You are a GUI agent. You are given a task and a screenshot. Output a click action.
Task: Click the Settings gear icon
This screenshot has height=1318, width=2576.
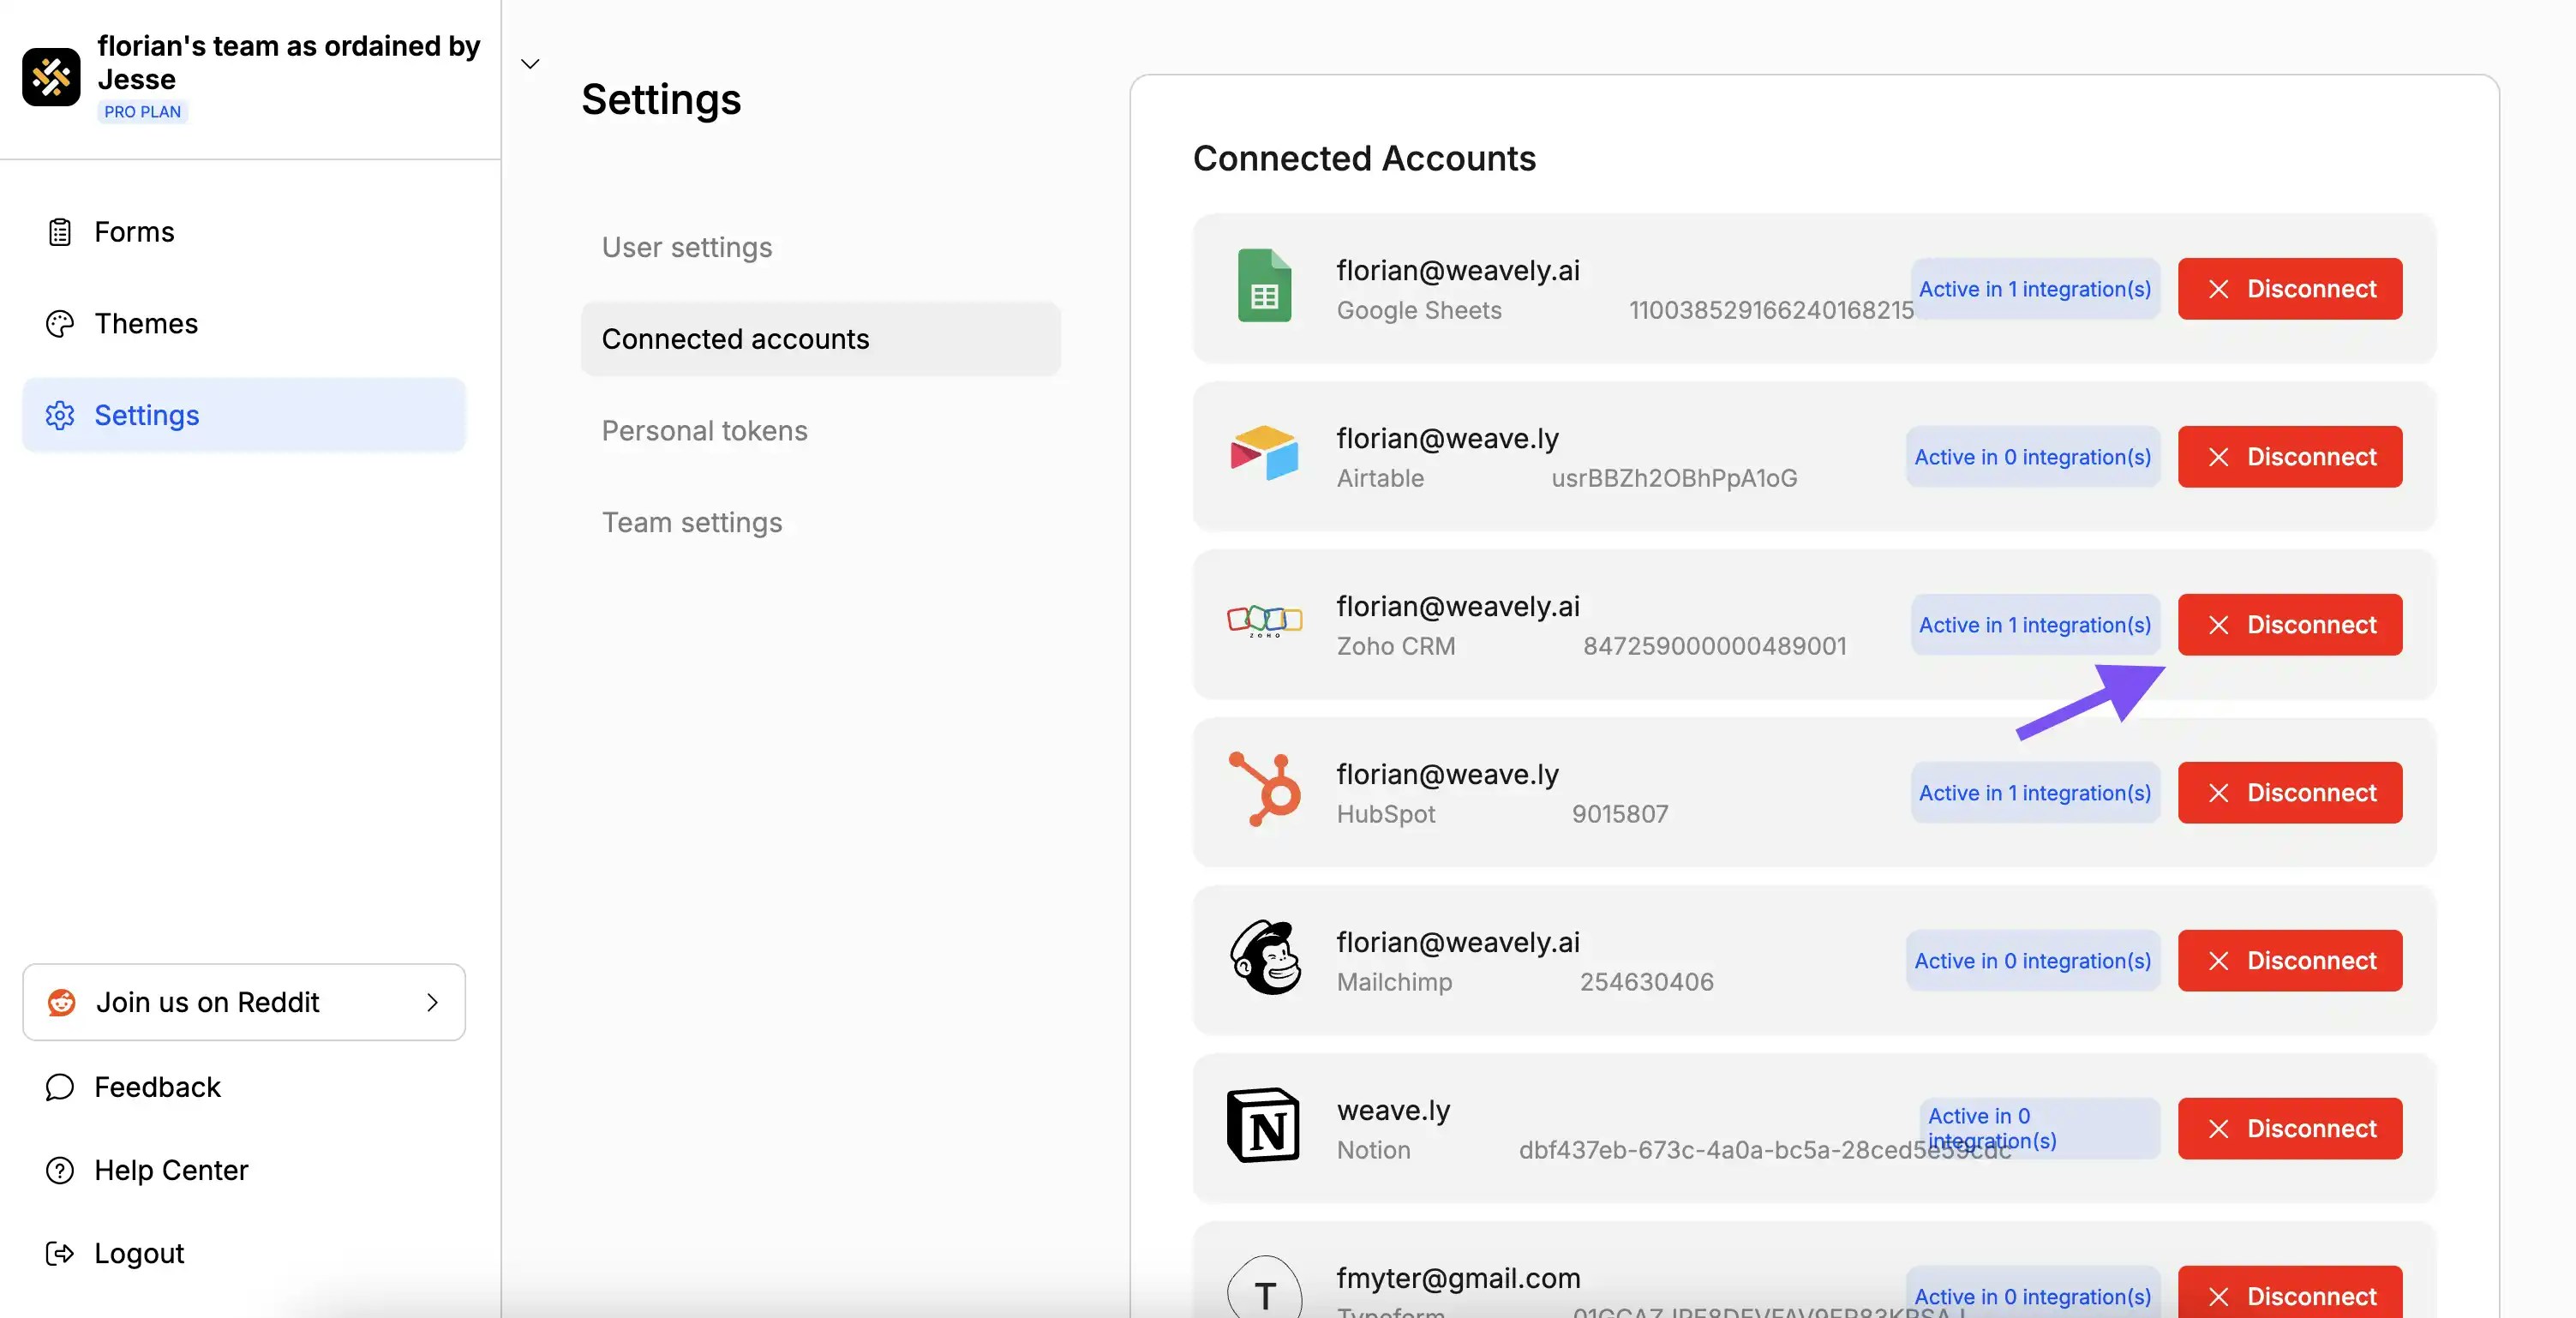click(x=59, y=415)
